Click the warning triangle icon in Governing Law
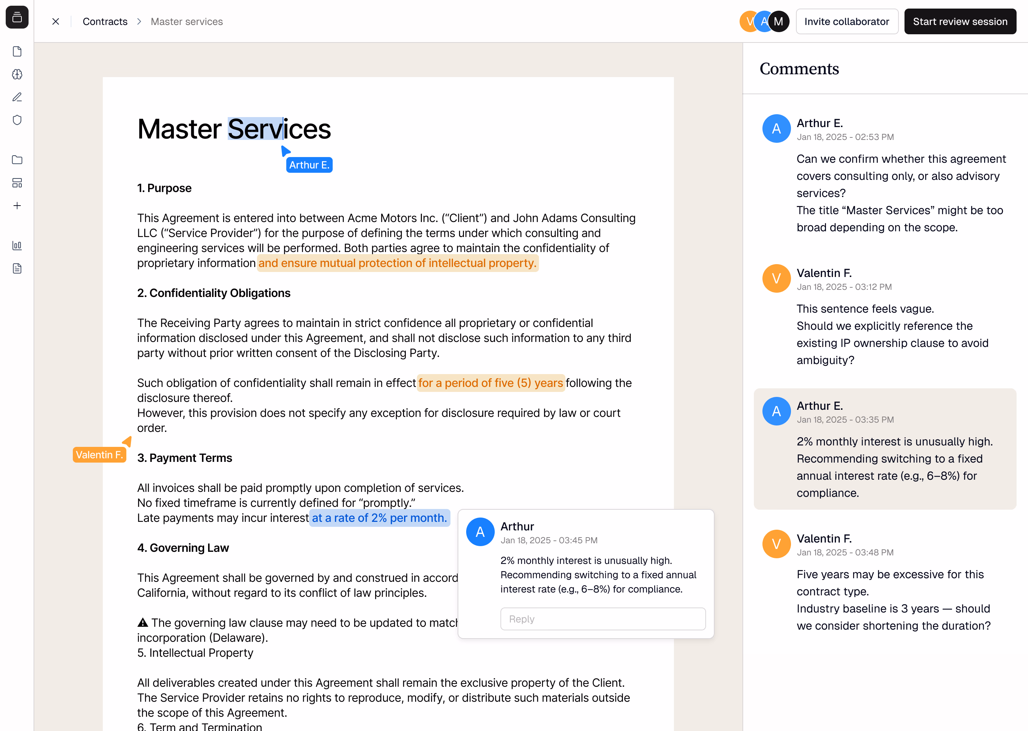1028x731 pixels. tap(143, 622)
